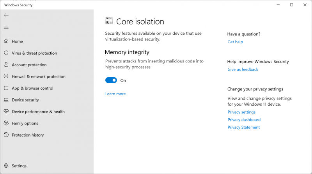Click the Family options people icon
Viewport: 312px width, 174px height.
click(x=6, y=123)
